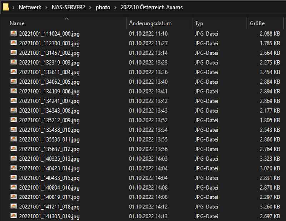286x221 pixels.
Task: Select file name 20221001_111024_000.jpg
Action: click(49, 34)
